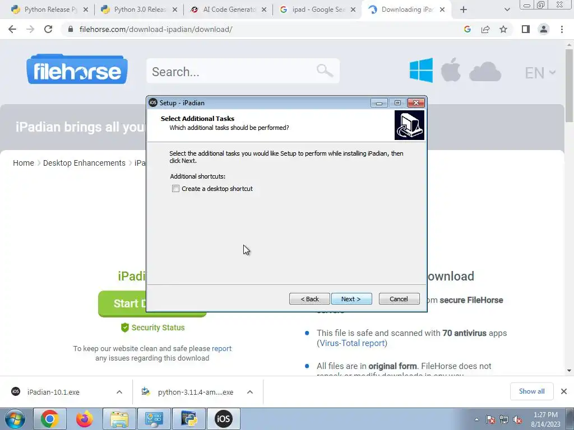The width and height of the screenshot is (574, 430).
Task: Click Show all downloads
Action: (531, 391)
